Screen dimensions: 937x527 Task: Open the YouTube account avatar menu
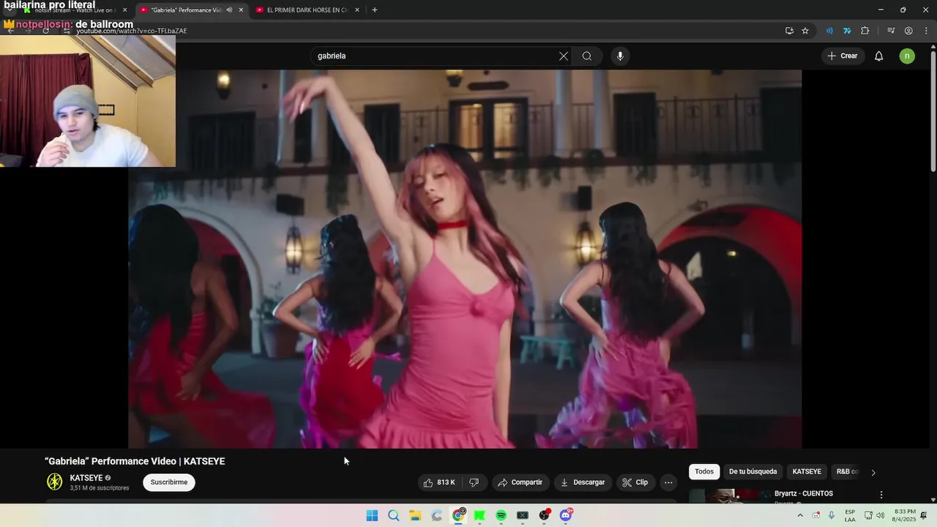coord(907,56)
